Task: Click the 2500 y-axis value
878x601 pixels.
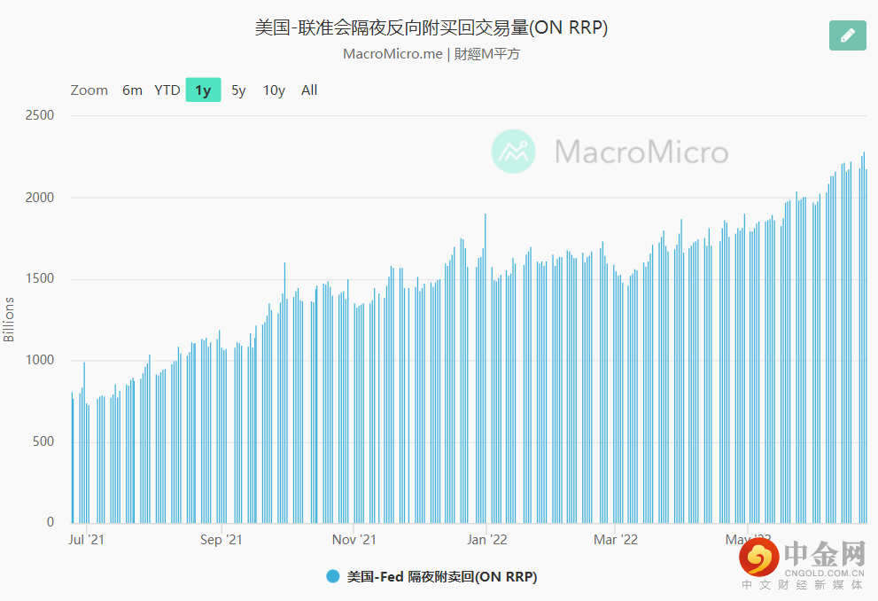Action: [x=40, y=115]
